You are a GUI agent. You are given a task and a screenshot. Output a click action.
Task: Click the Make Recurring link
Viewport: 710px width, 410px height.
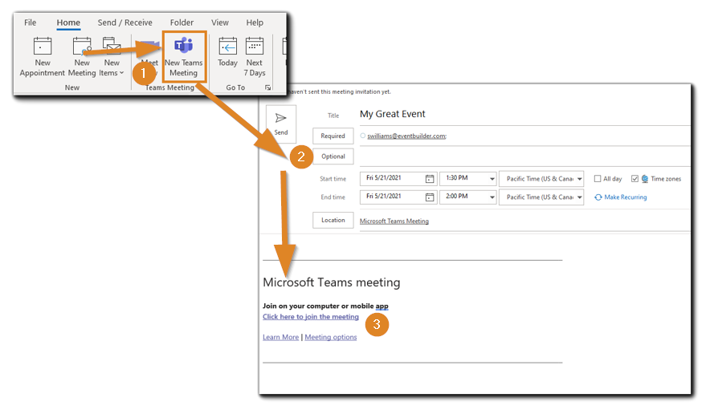click(626, 197)
